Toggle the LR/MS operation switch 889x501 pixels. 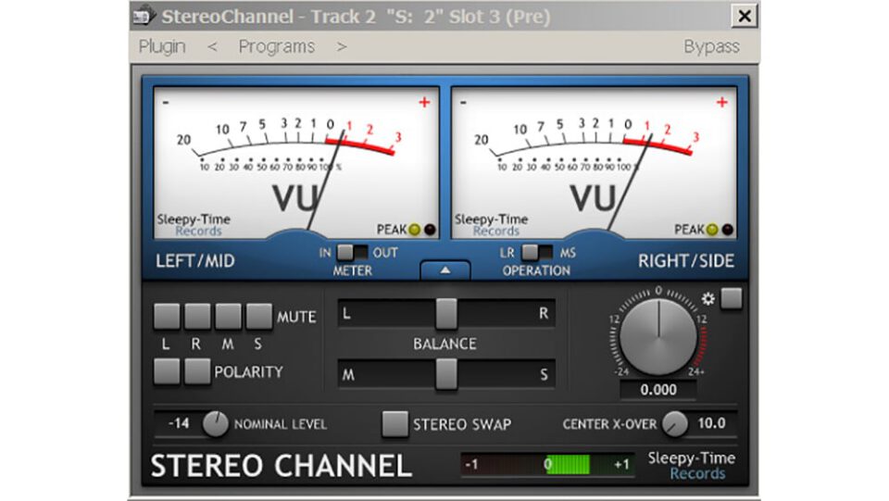pos(536,252)
